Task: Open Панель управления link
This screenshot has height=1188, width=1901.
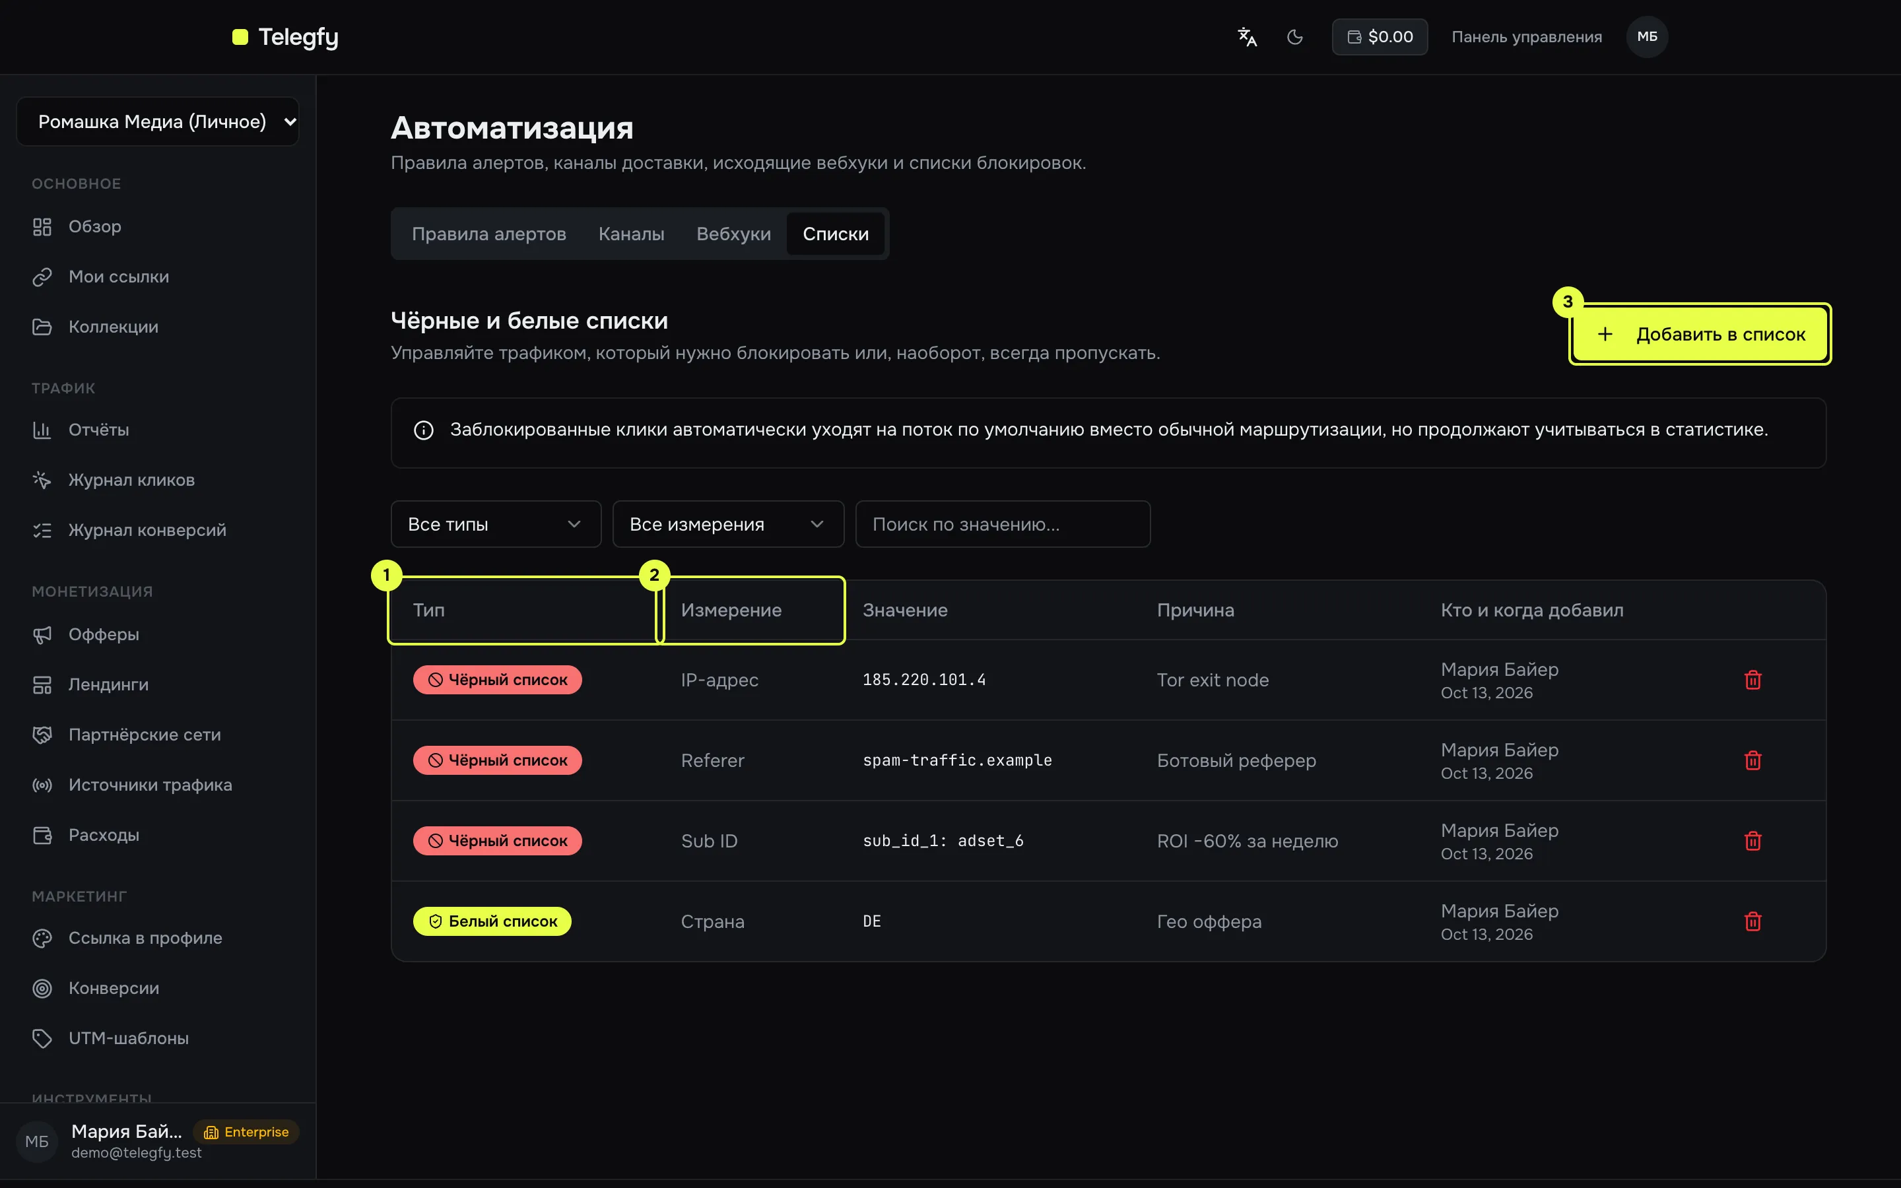Action: (1526, 37)
